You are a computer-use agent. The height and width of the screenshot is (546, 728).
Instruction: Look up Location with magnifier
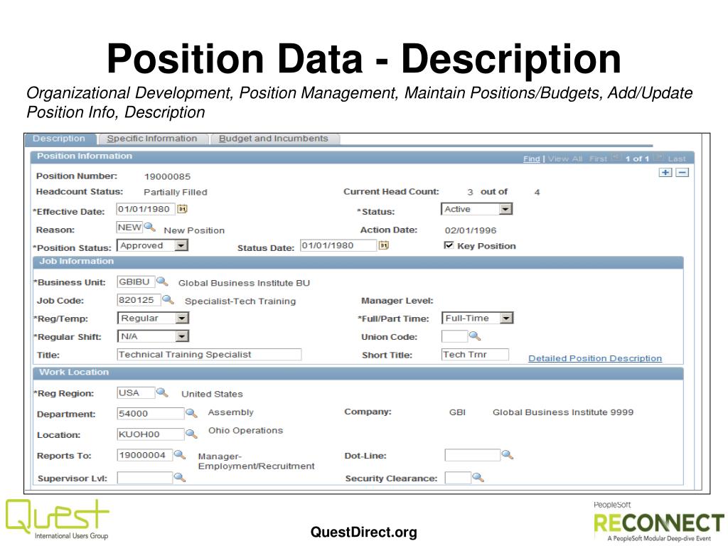tap(191, 434)
